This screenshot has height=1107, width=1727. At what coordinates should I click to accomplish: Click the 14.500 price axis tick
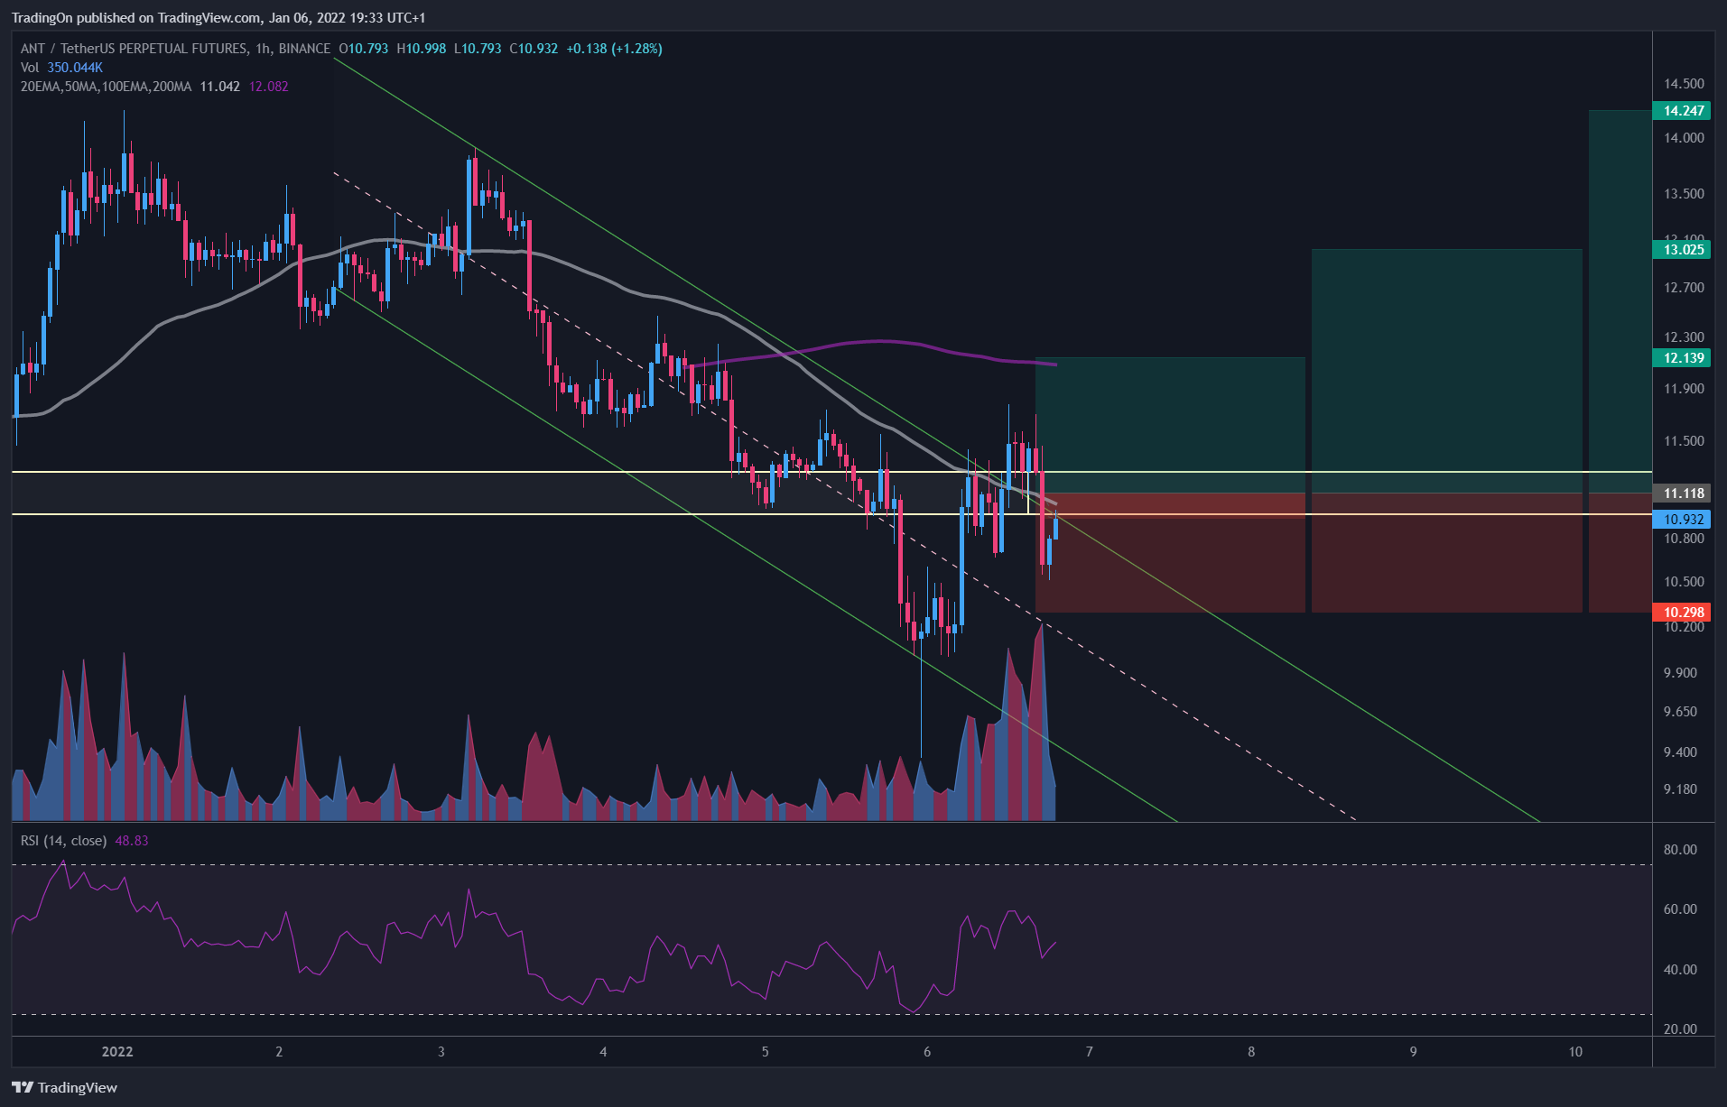[x=1684, y=84]
